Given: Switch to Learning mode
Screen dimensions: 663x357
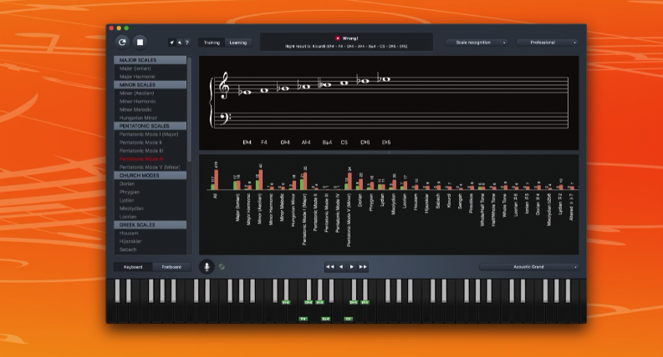Looking at the screenshot, I should (x=238, y=43).
